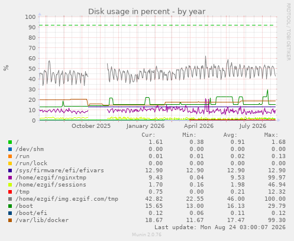Click the '/dev/shm' legend label
Image resolution: width=294 pixels, height=241 pixels.
[30, 149]
